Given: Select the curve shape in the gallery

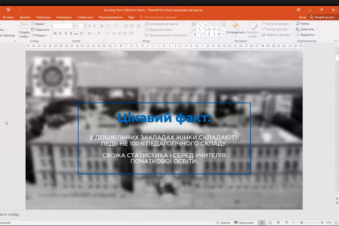Looking at the screenshot, I should click(x=204, y=34).
